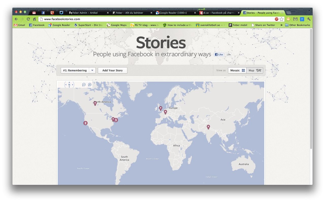Click the cluster marker 2 in California
This screenshot has width=325, height=202.
tap(86, 123)
